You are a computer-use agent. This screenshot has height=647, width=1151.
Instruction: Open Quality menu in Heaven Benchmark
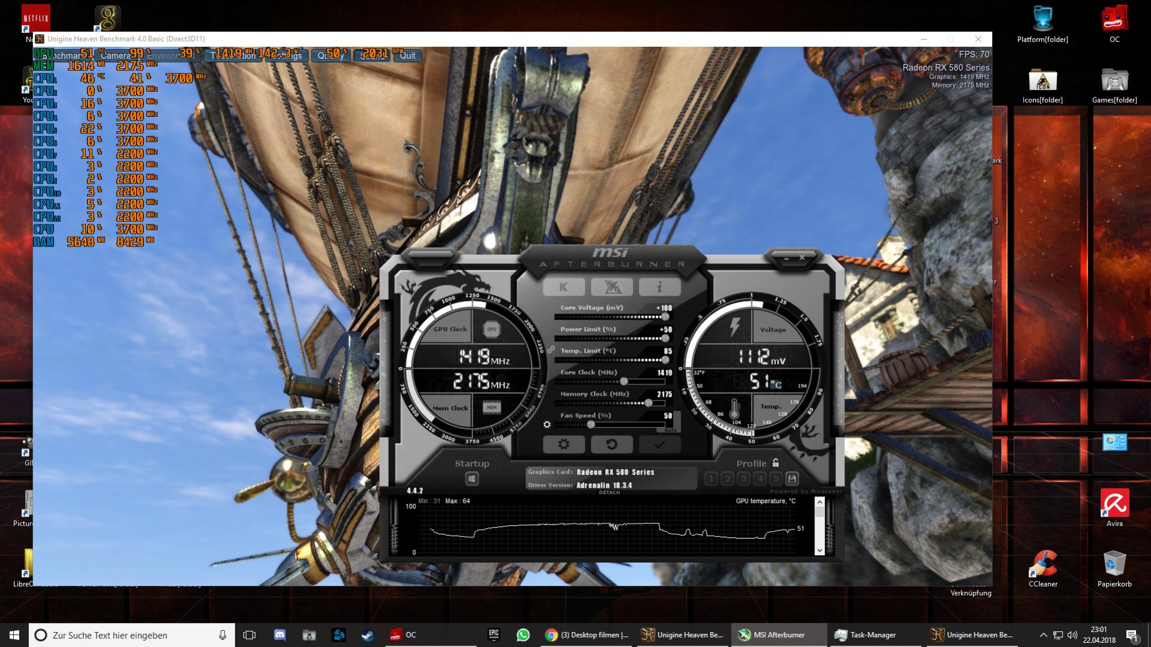(x=330, y=55)
